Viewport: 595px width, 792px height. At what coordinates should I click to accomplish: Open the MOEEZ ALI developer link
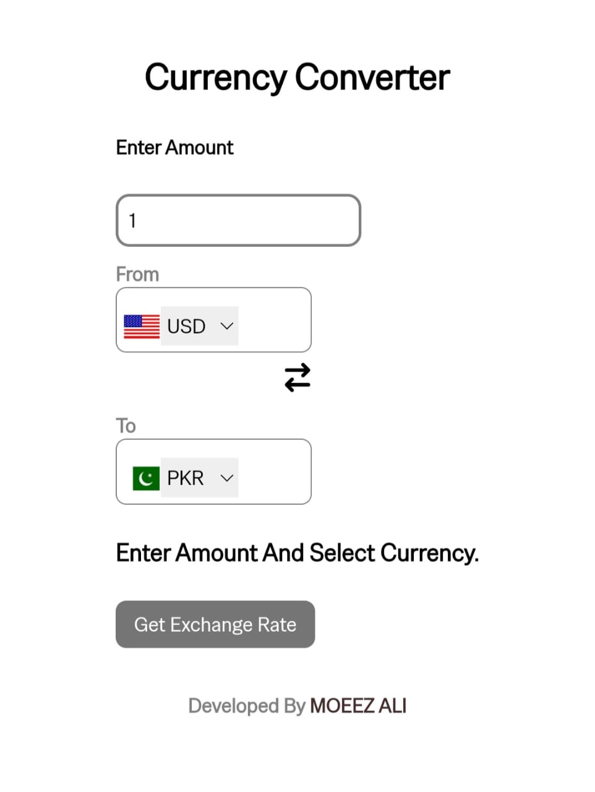click(358, 705)
